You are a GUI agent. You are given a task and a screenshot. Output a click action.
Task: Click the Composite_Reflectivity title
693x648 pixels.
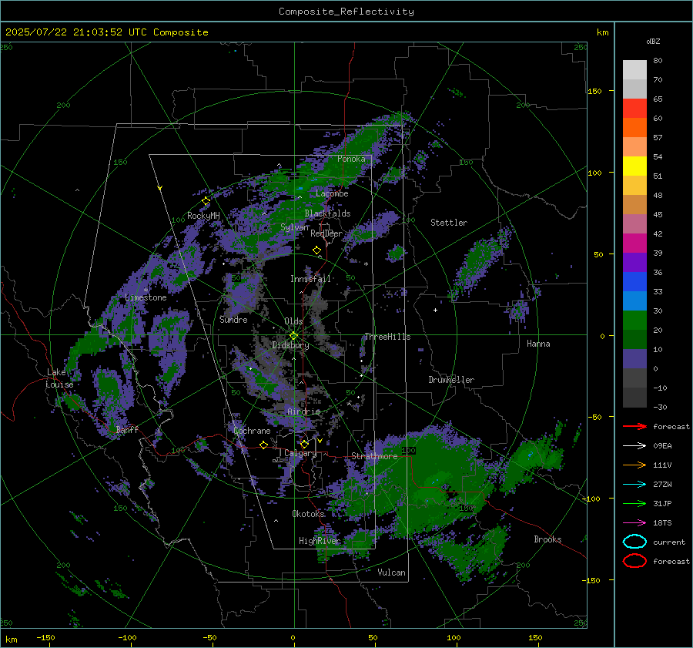point(346,12)
